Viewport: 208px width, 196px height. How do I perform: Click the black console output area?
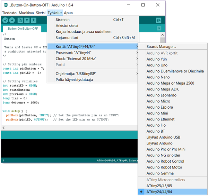point(69,148)
